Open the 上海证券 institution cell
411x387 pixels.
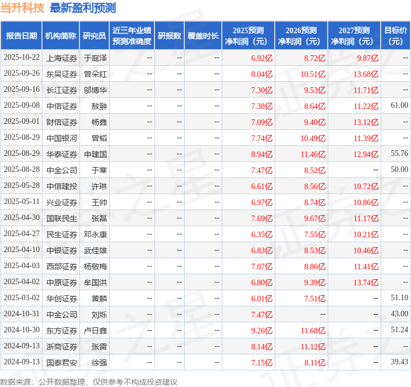click(62, 57)
